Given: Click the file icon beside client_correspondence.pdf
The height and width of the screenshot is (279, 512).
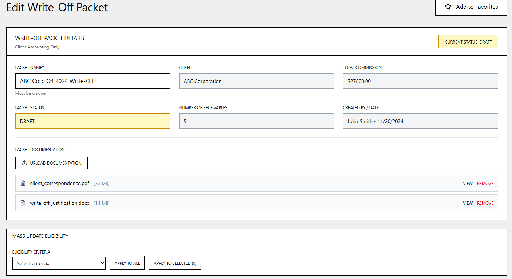Looking at the screenshot, I should [23, 183].
